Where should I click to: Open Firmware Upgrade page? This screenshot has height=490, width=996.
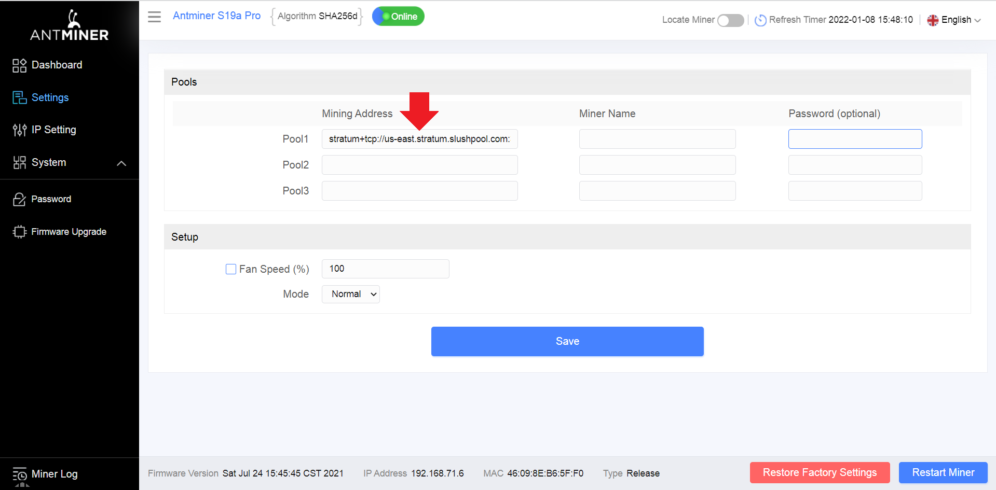point(70,232)
